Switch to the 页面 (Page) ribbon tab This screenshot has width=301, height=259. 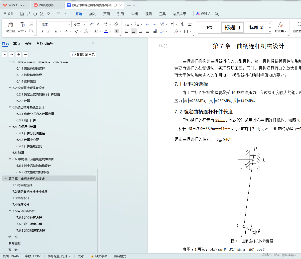pyautogui.click(x=107, y=14)
